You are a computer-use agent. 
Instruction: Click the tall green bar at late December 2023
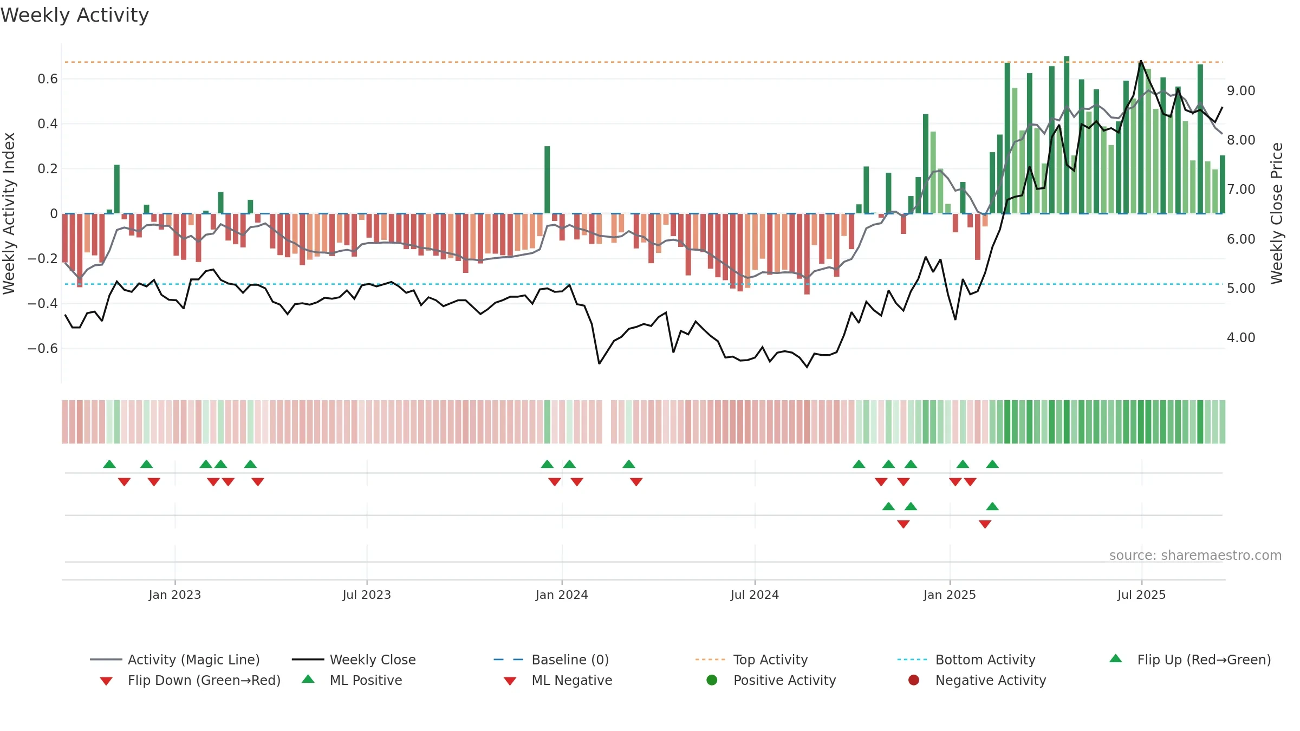(547, 180)
